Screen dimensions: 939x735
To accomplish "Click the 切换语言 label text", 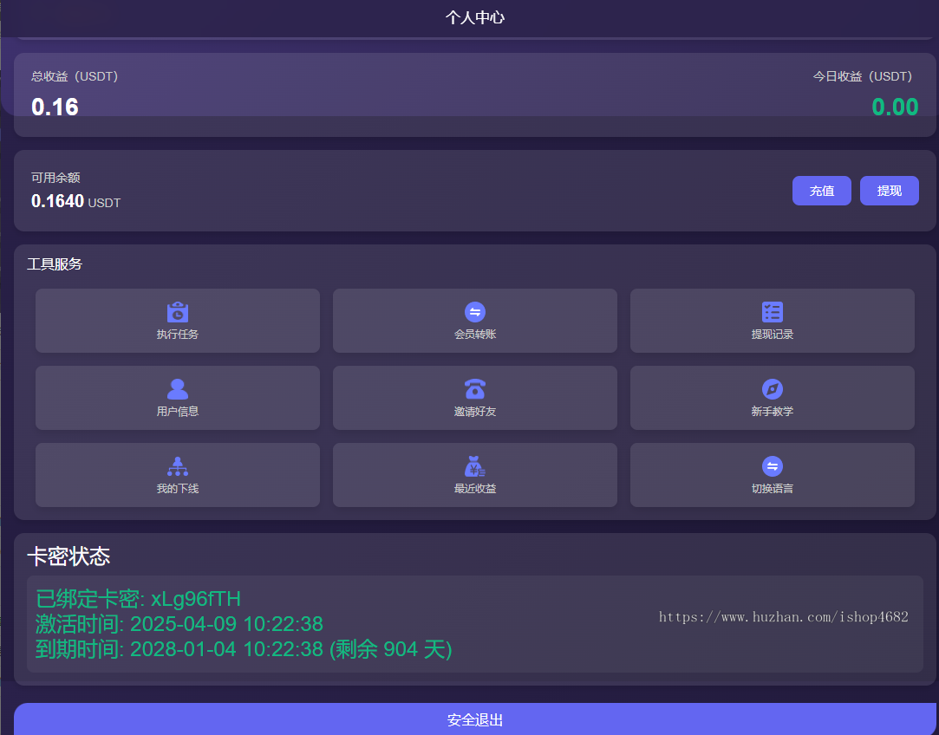I will tap(773, 489).
